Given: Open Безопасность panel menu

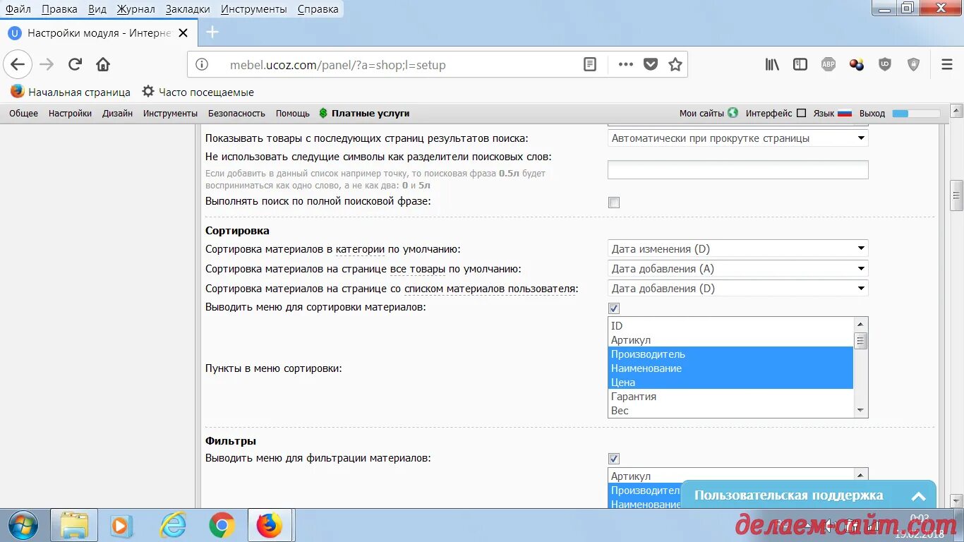Looking at the screenshot, I should point(236,113).
